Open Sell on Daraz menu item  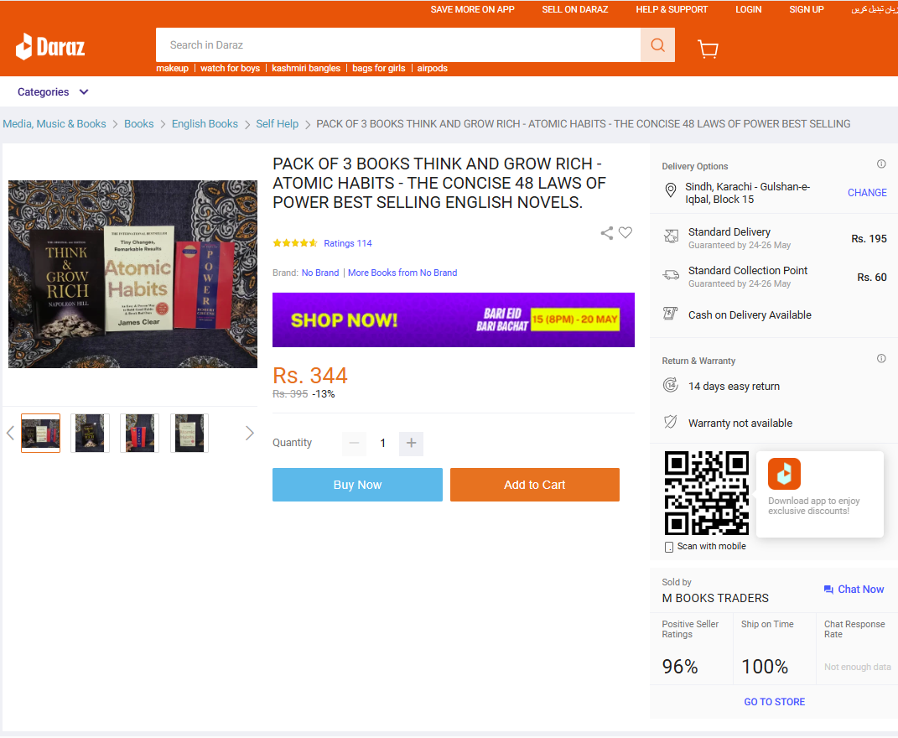[x=575, y=9]
